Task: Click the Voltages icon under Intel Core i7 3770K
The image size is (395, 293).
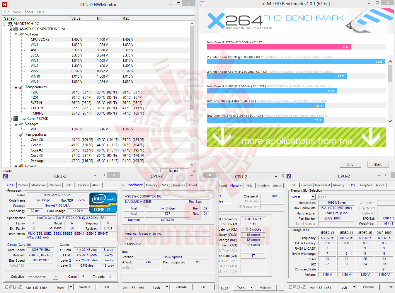Action: [21, 124]
